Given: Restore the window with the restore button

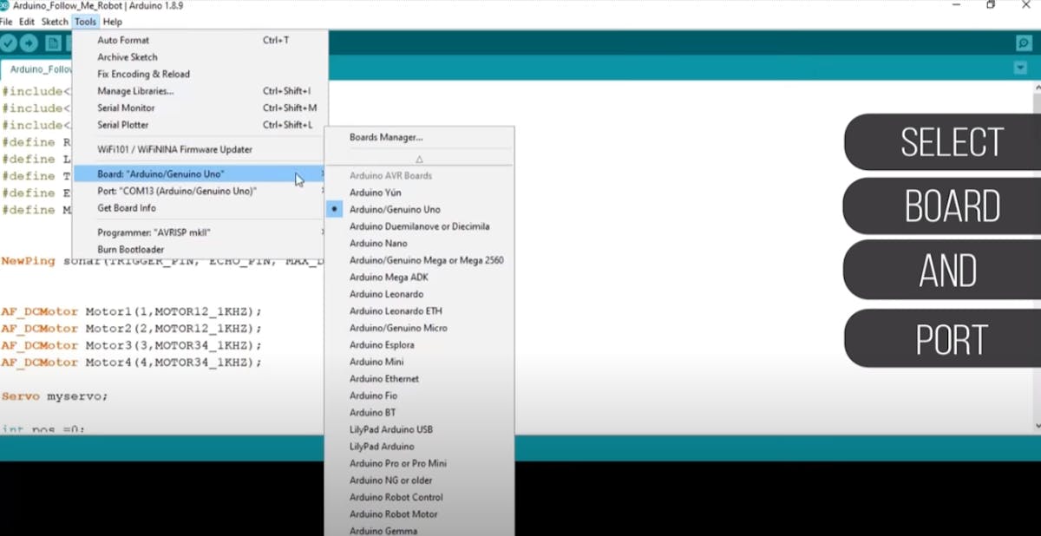Looking at the screenshot, I should click(x=990, y=5).
